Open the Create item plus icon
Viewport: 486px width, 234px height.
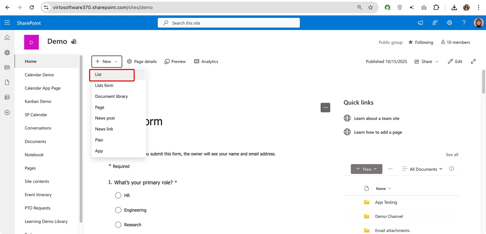7,112
